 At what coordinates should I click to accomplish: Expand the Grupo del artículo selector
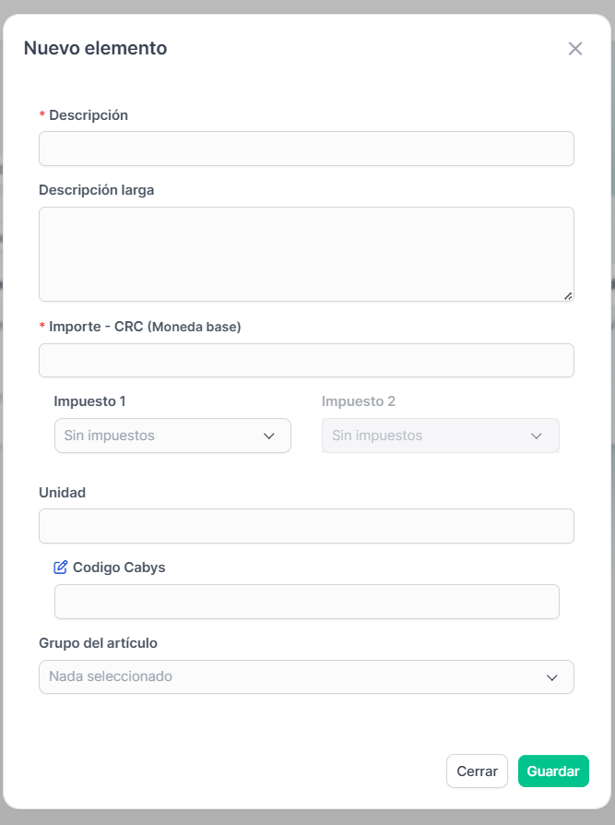[x=306, y=676]
